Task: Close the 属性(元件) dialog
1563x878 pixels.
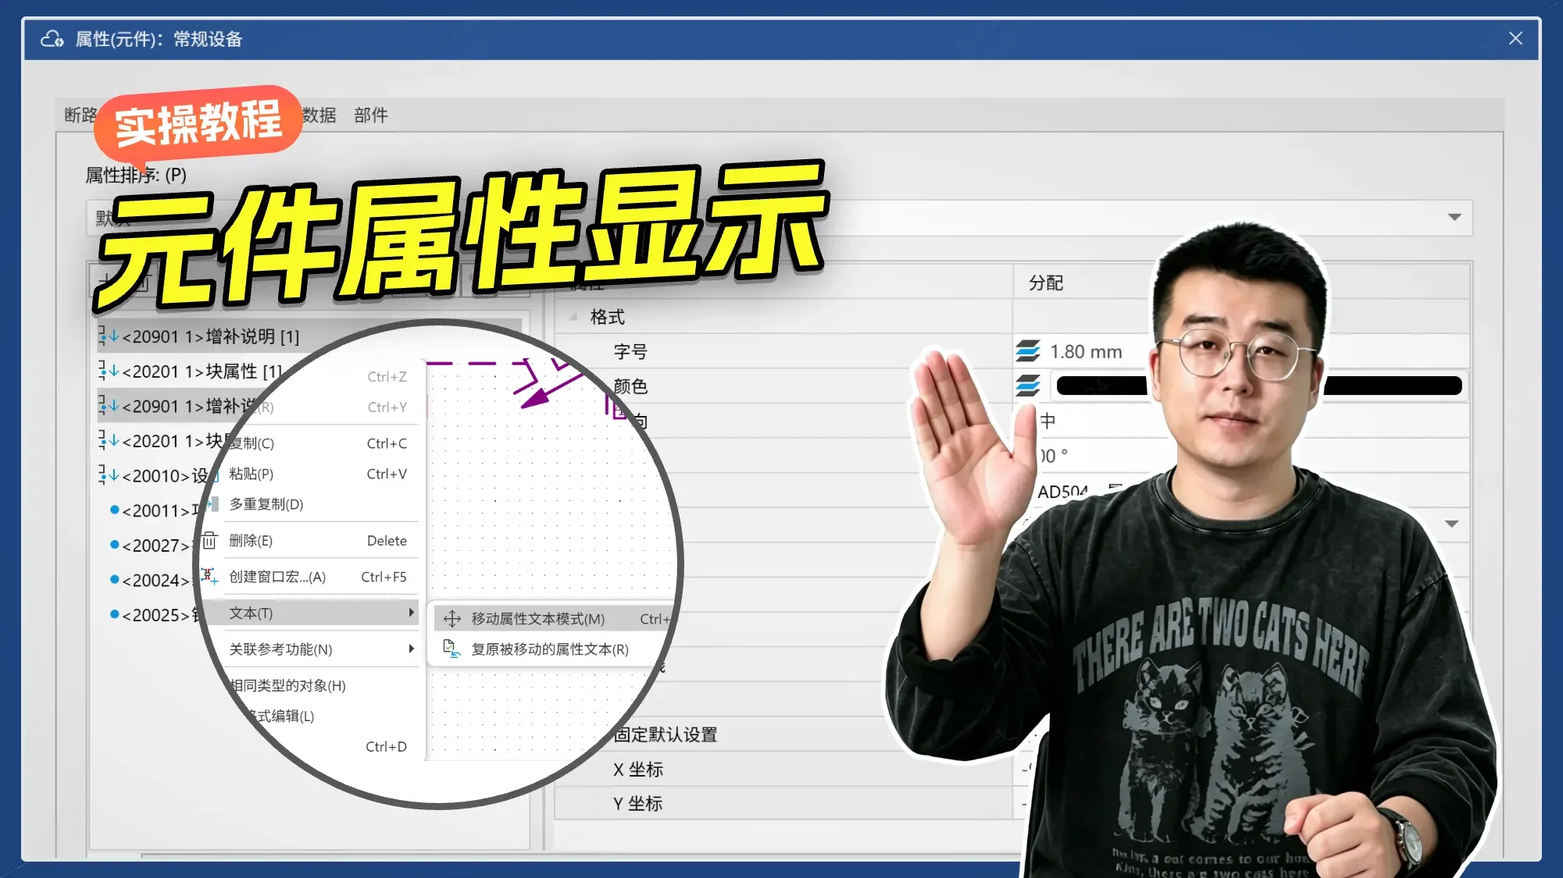Action: click(x=1515, y=38)
